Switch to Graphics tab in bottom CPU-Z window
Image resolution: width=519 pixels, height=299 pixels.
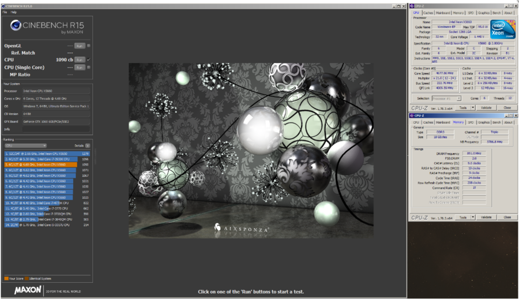point(484,122)
